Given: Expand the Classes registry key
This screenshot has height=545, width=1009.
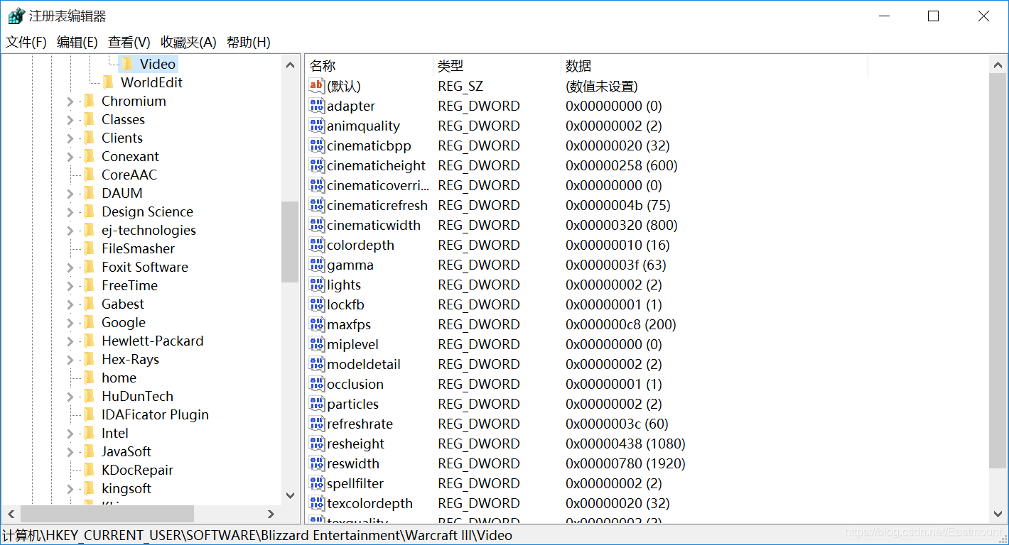Looking at the screenshot, I should click(x=70, y=120).
